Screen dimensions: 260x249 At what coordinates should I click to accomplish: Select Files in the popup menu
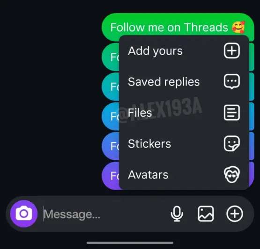pyautogui.click(x=184, y=113)
